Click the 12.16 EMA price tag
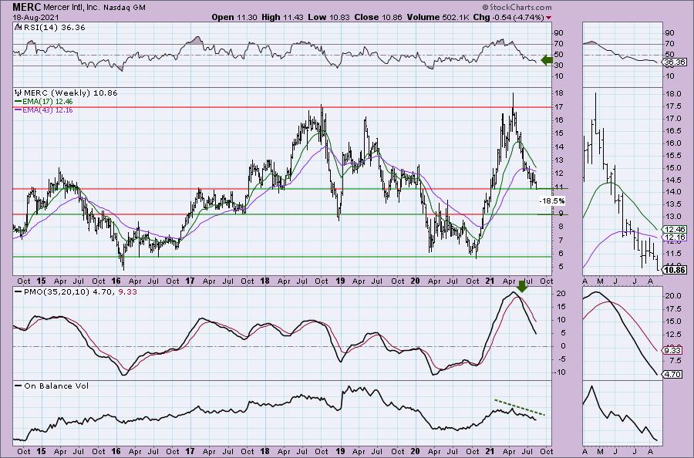Image resolution: width=694 pixels, height=458 pixels. click(675, 237)
